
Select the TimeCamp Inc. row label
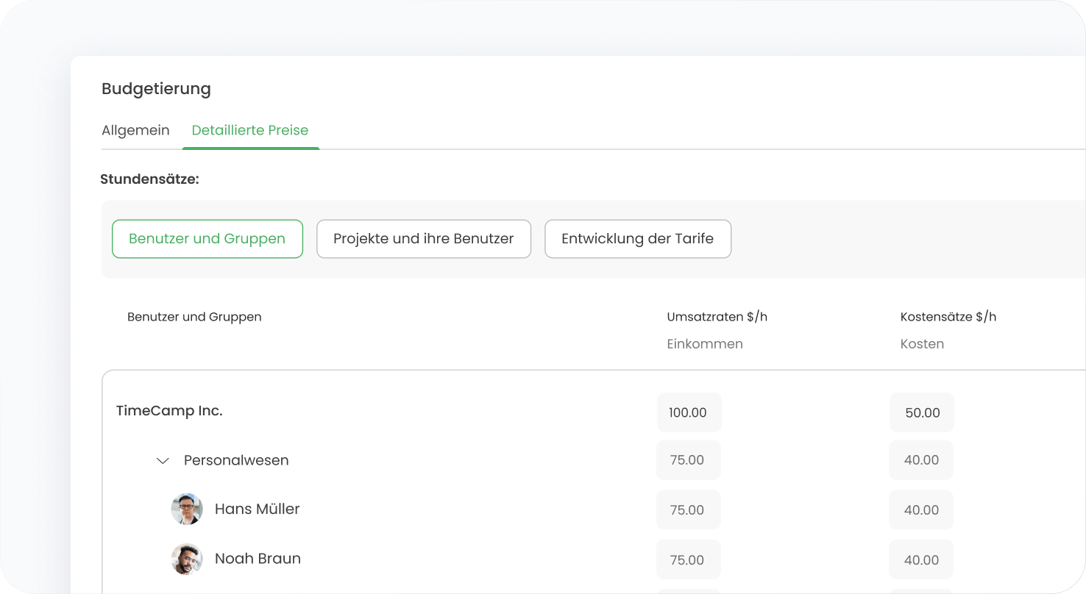tap(169, 411)
